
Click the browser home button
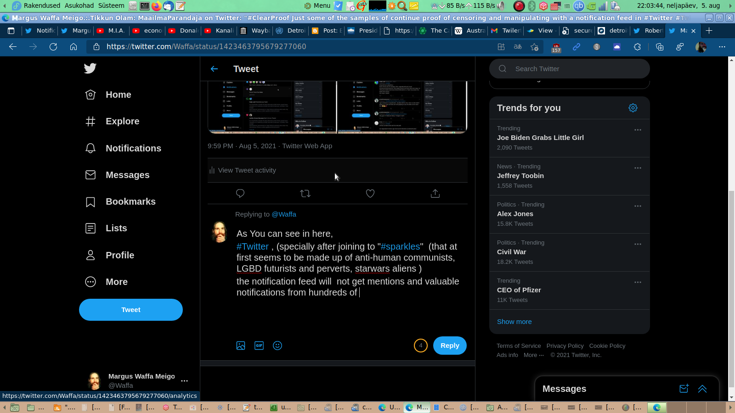pos(73,47)
